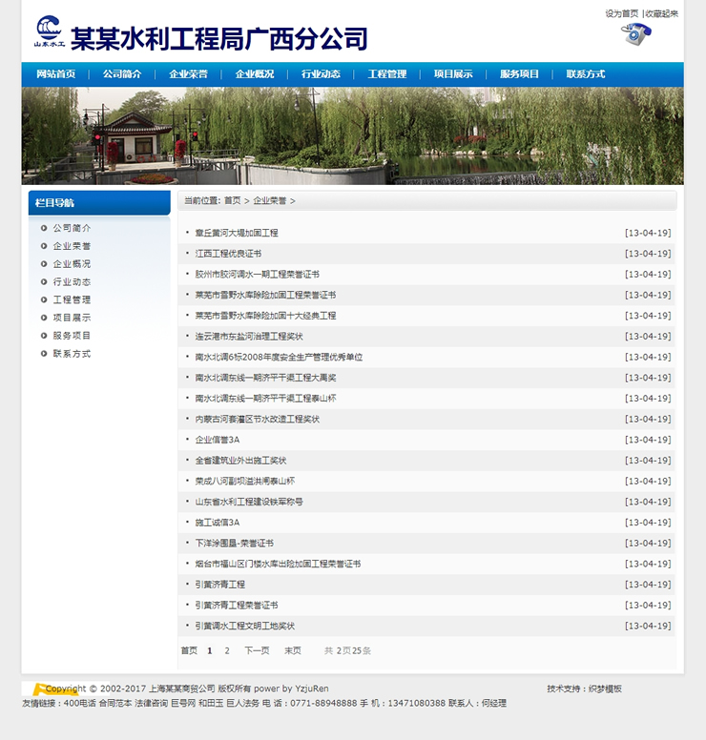Open 企业概况 in the sidebar navigation
706x740 pixels.
(x=72, y=264)
